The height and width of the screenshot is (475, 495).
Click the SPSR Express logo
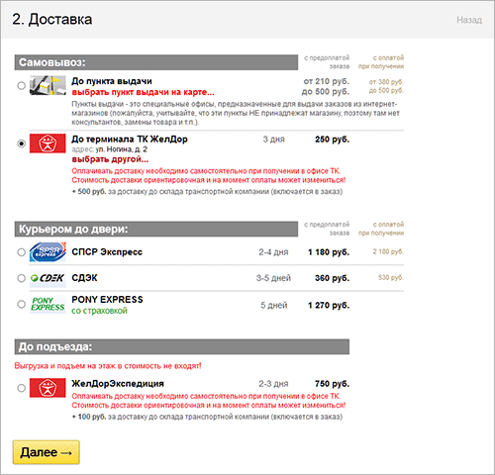click(x=48, y=252)
